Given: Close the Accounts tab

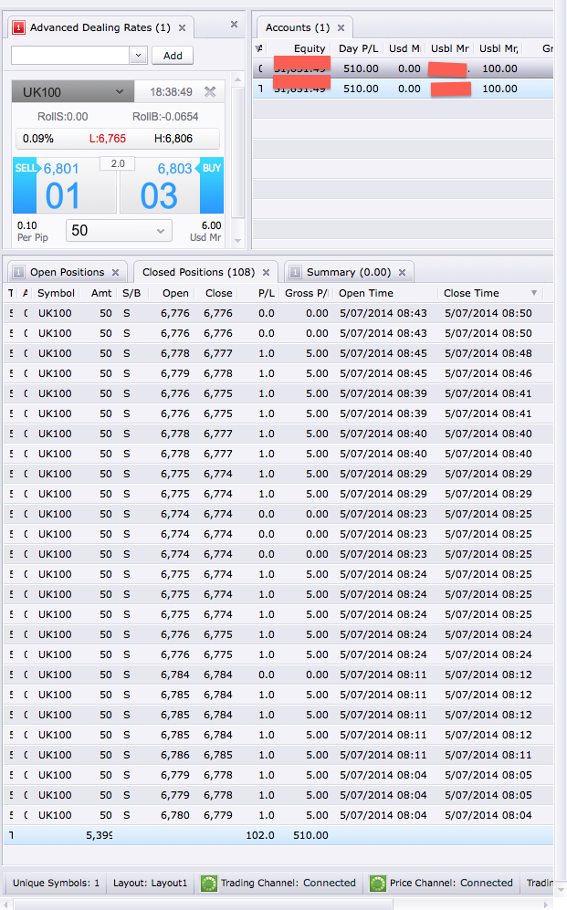Looking at the screenshot, I should pos(341,28).
